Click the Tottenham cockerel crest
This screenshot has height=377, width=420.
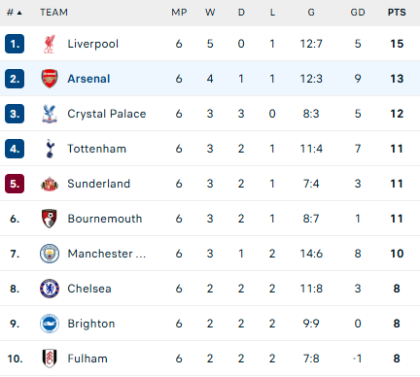[x=50, y=149]
